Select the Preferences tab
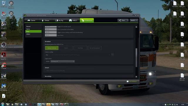Viewport: 188px width, 106px height. [87, 20]
